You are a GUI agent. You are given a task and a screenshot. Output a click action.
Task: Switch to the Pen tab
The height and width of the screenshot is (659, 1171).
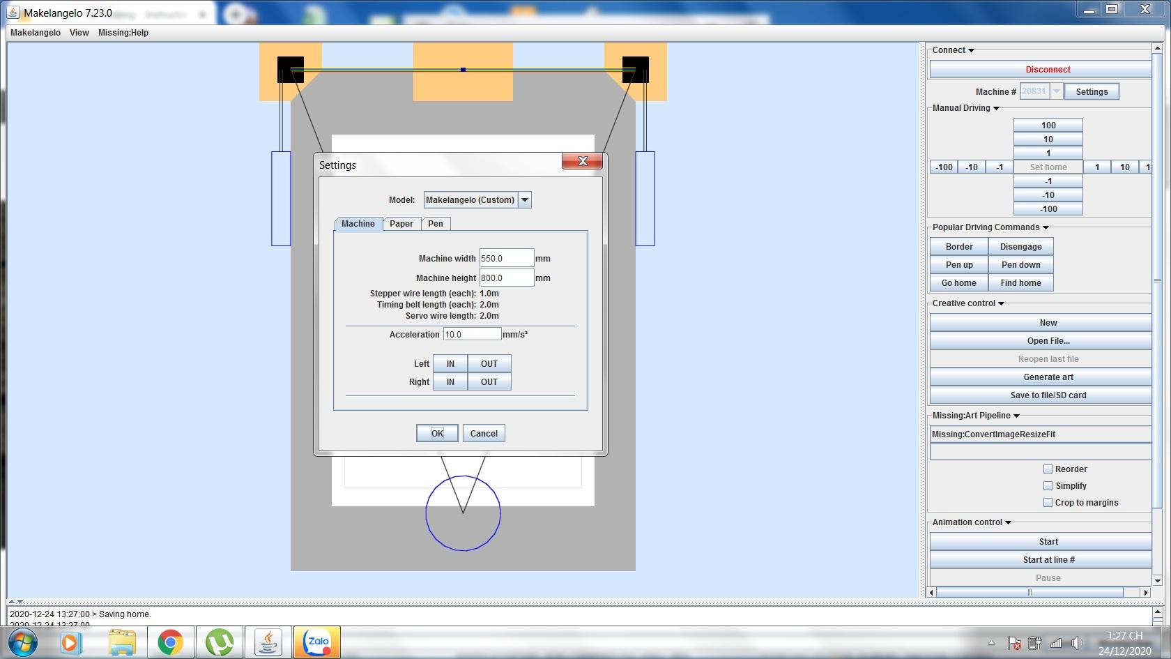click(x=436, y=224)
